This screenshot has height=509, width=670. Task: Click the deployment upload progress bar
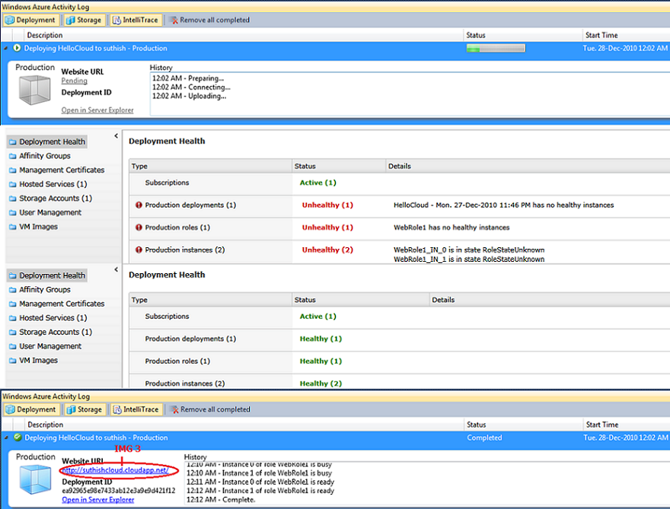click(496, 48)
